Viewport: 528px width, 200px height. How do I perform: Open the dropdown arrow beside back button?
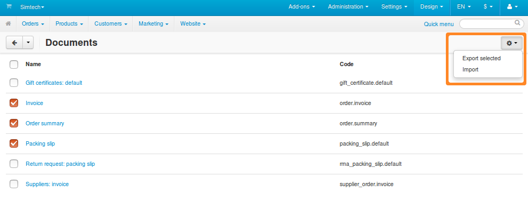[28, 43]
